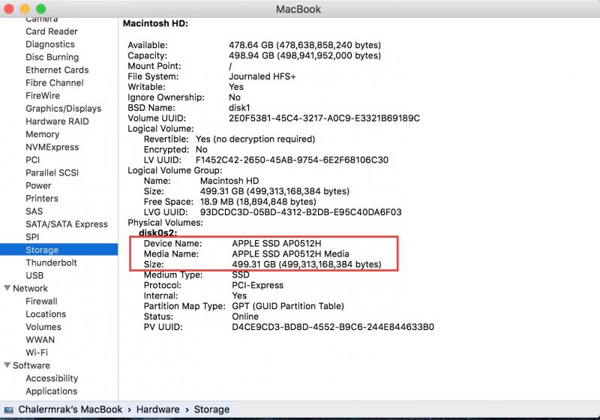600x420 pixels.
Task: Click the BSD Name value disk1
Action: (239, 108)
